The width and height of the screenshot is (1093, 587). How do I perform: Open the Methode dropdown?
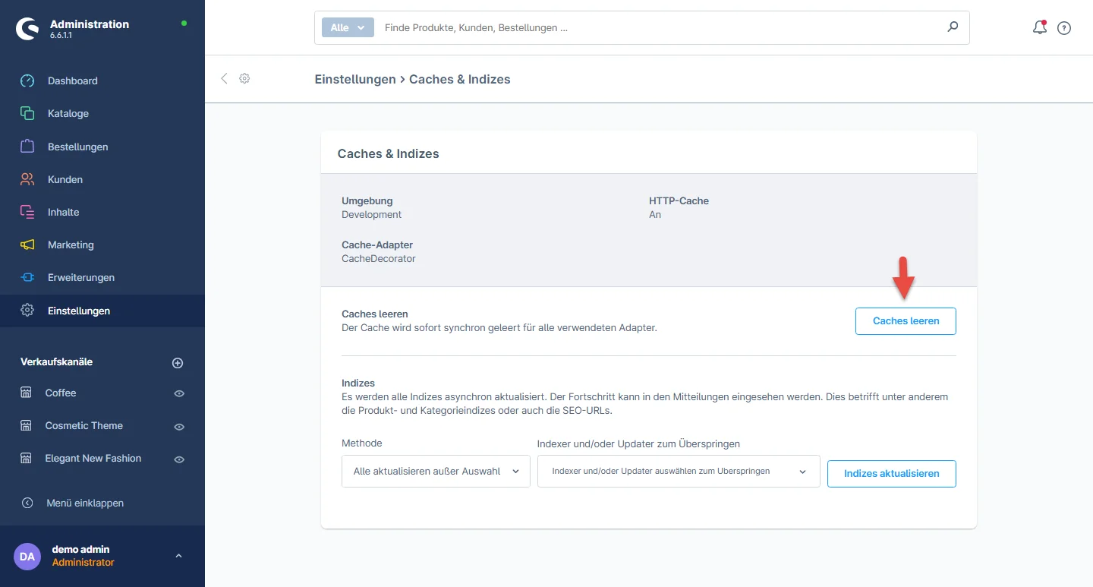[x=436, y=472]
